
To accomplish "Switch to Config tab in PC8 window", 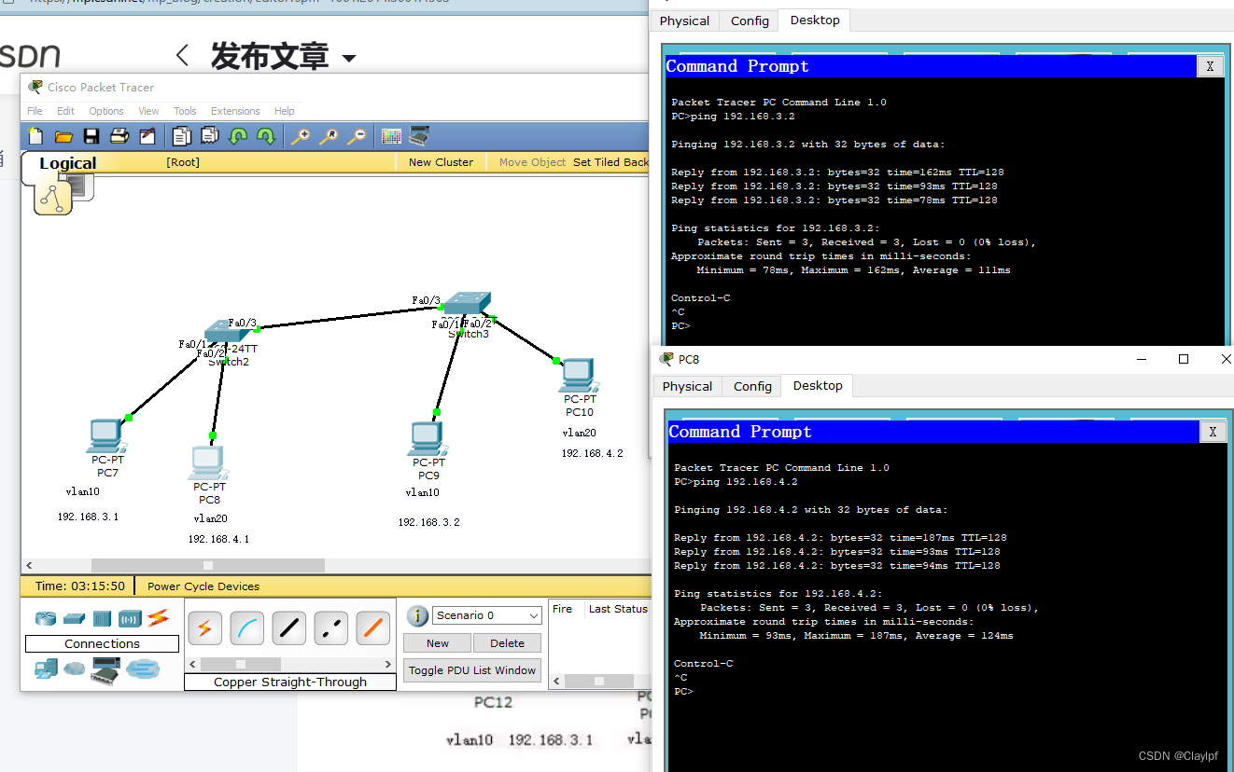I will (x=752, y=386).
